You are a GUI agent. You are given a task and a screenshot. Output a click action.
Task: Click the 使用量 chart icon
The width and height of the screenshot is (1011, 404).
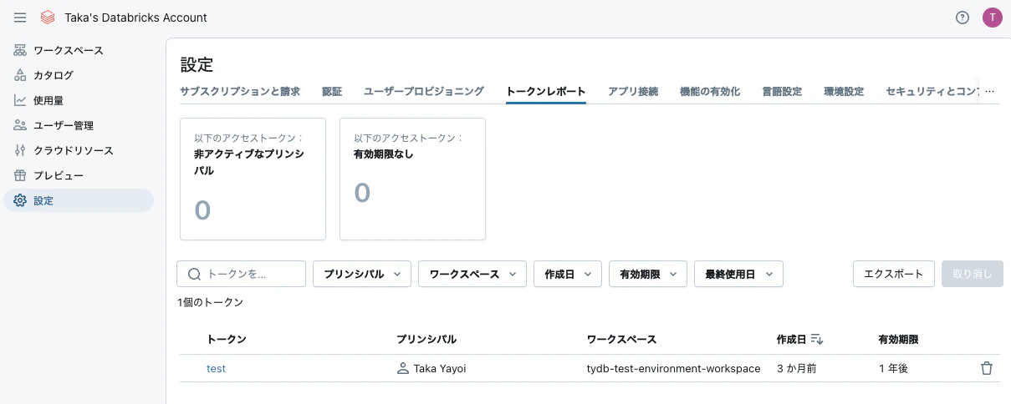coord(20,100)
